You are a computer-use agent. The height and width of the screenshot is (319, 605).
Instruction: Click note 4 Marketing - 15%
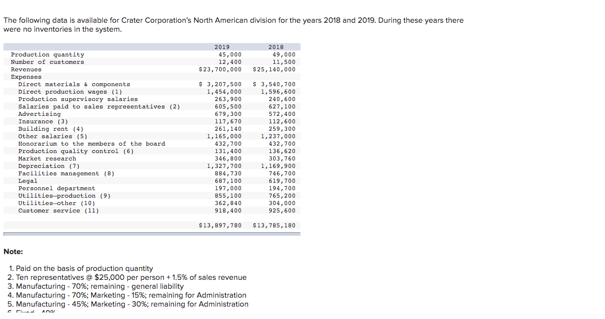coord(127,295)
